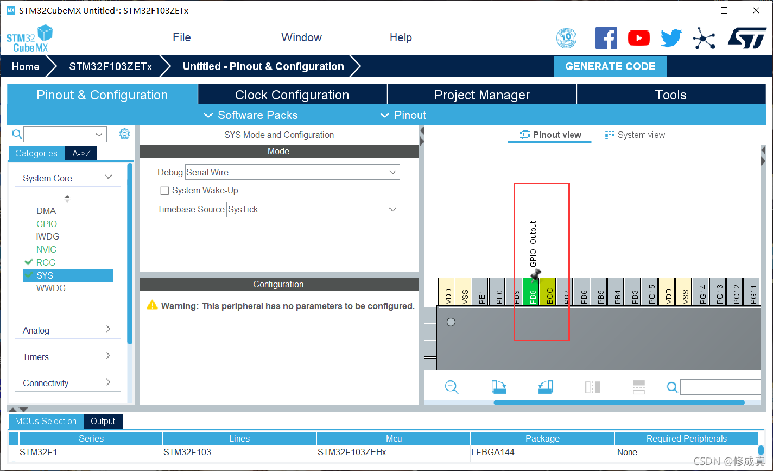Select the PG11 pin
Screen dimensions: 773x471
pos(751,292)
